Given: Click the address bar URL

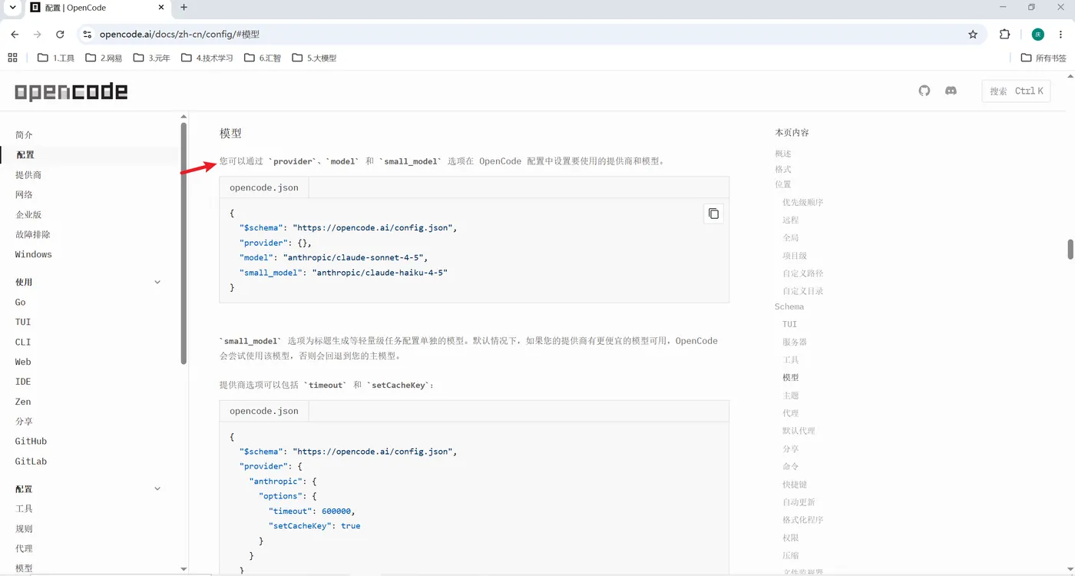Looking at the screenshot, I should point(180,35).
